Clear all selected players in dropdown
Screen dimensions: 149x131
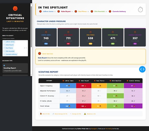coord(25,48)
